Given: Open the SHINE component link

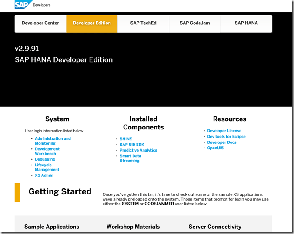Looking at the screenshot, I should click(x=126, y=139).
